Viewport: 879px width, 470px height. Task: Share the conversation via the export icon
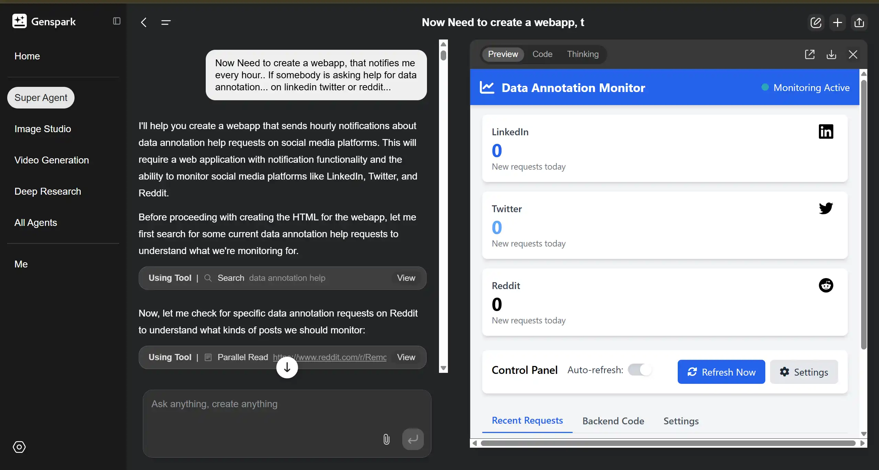[859, 22]
